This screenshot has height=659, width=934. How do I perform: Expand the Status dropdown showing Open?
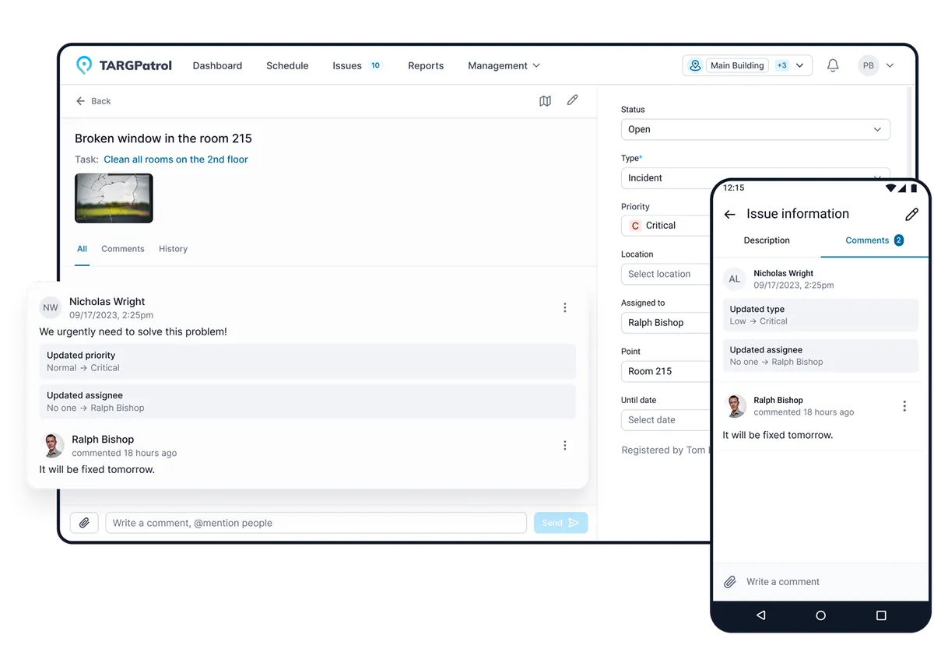click(755, 130)
